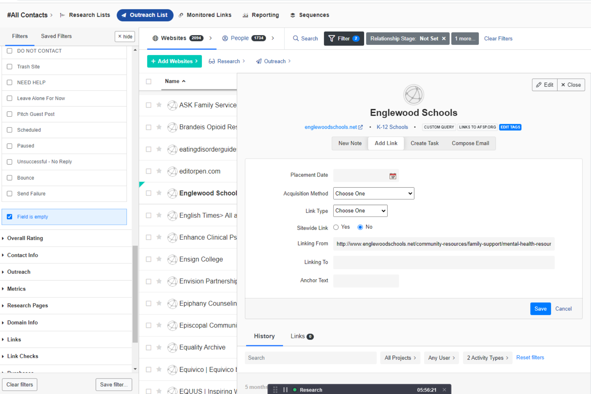The image size is (591, 394).
Task: Remove the Relationship Stage filter chip
Action: click(444, 39)
